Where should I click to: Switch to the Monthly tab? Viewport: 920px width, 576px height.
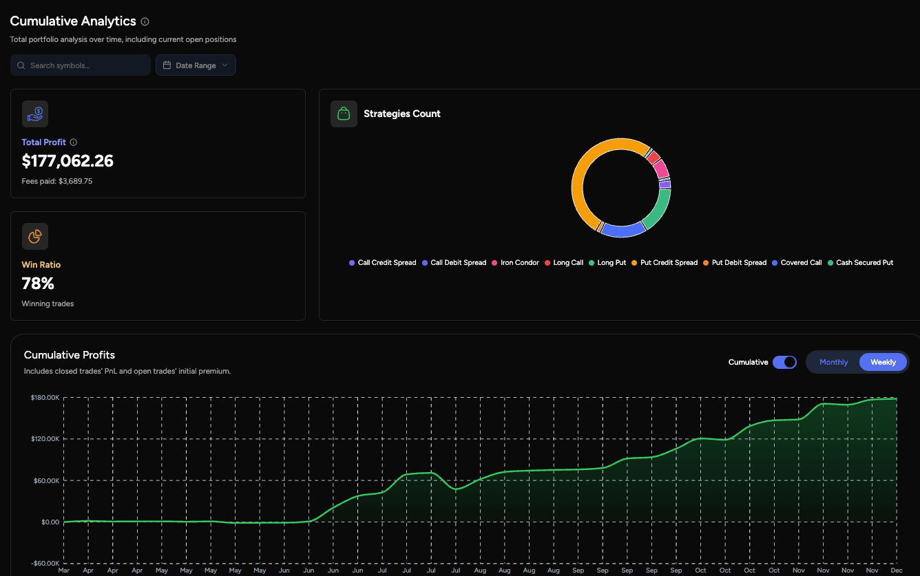point(833,361)
